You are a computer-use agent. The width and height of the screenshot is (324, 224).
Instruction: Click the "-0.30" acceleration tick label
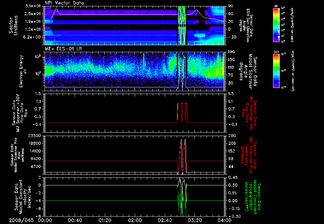pos(234,216)
